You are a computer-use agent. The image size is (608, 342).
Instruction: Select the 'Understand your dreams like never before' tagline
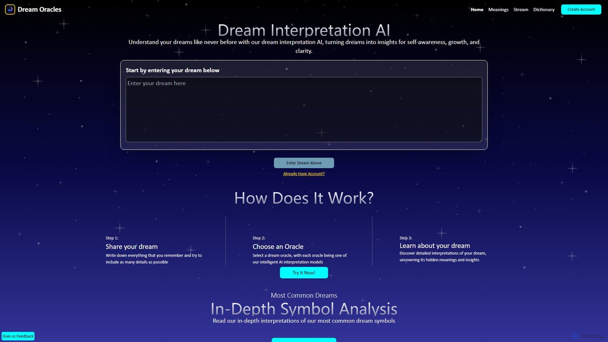coord(304,47)
